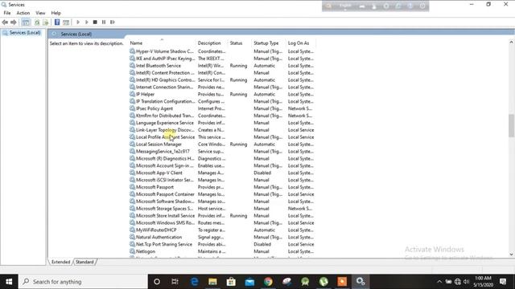Viewport: 515px width, 289px height.
Task: Select the Microsoft Store Install Service row
Action: [x=222, y=216]
